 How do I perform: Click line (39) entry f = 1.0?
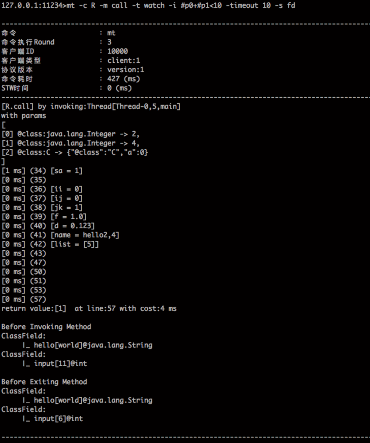click(44, 216)
